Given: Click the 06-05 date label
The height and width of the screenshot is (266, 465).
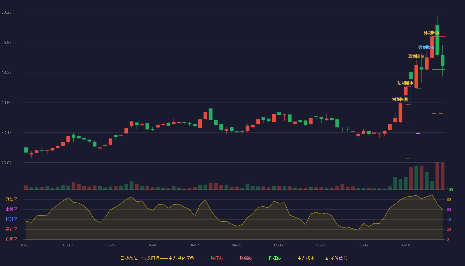Looking at the screenshot, I should click(x=363, y=245).
